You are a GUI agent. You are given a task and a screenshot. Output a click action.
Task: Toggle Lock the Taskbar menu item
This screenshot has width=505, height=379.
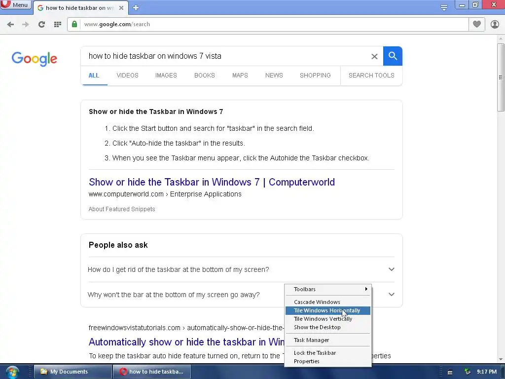[x=328, y=353]
